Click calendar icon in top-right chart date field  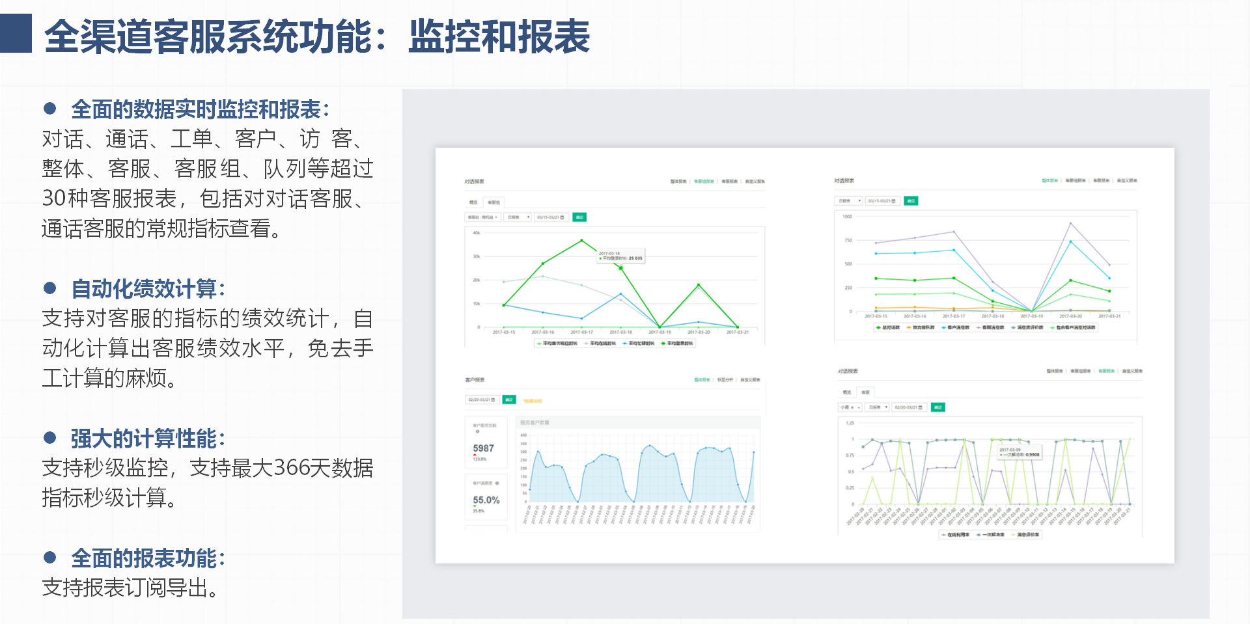893,201
